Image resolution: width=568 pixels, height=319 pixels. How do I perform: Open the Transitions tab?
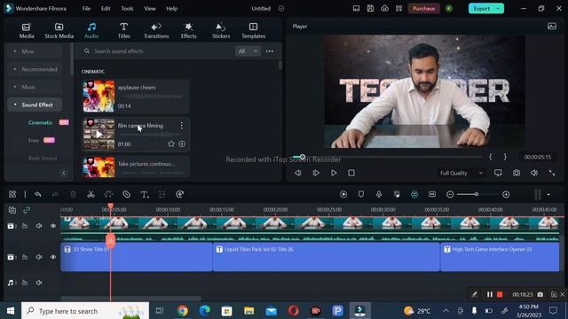pyautogui.click(x=156, y=31)
